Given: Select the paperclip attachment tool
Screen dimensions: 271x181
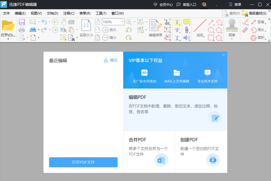Looking at the screenshot, I should 187,30.
